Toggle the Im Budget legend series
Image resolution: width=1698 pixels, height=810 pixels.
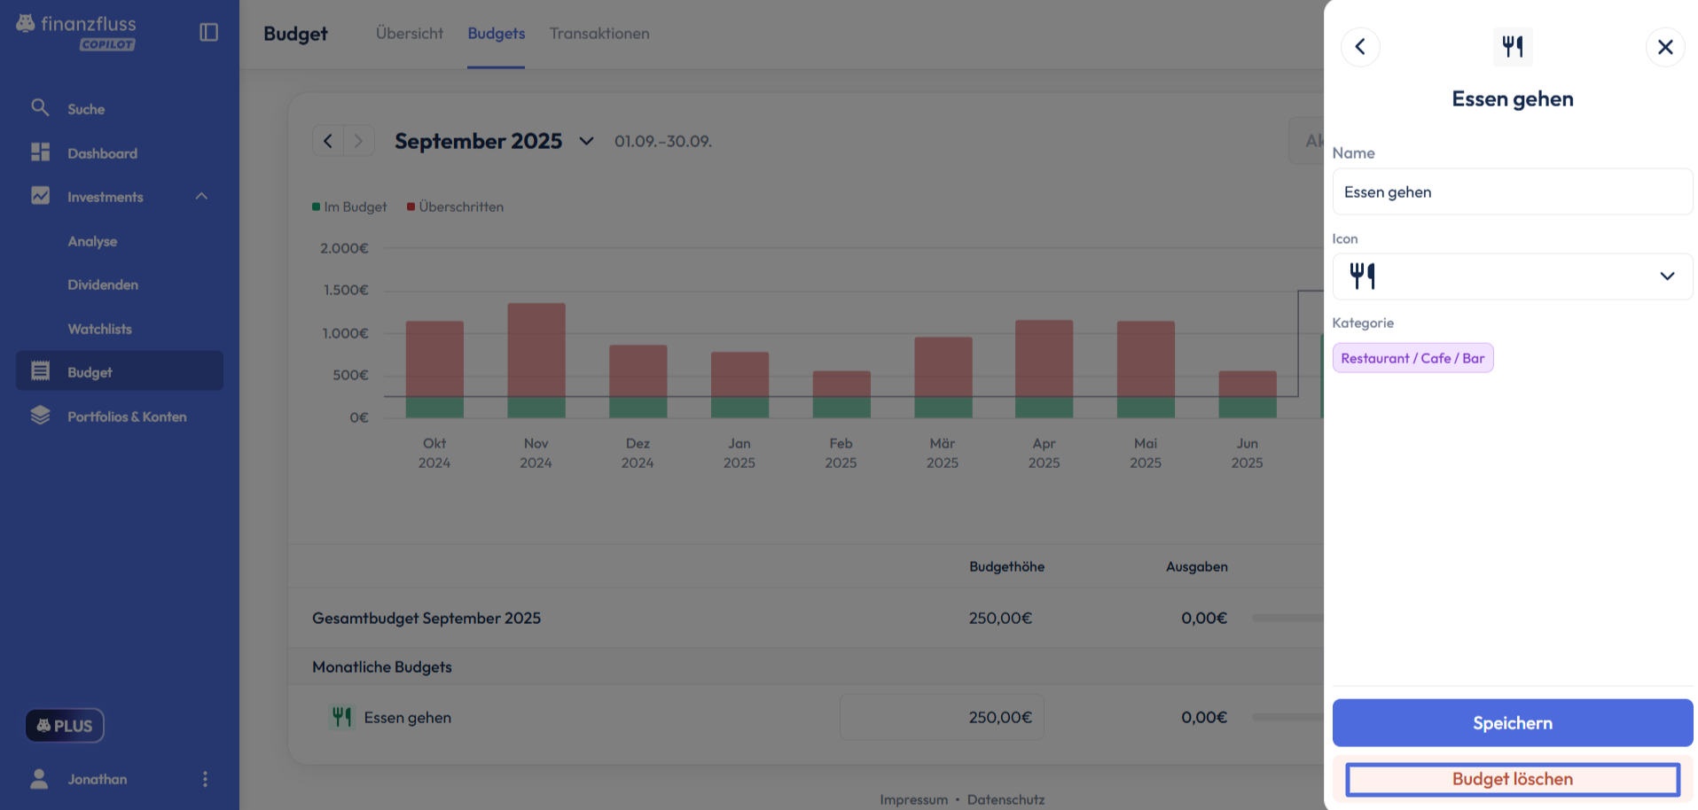tap(349, 206)
